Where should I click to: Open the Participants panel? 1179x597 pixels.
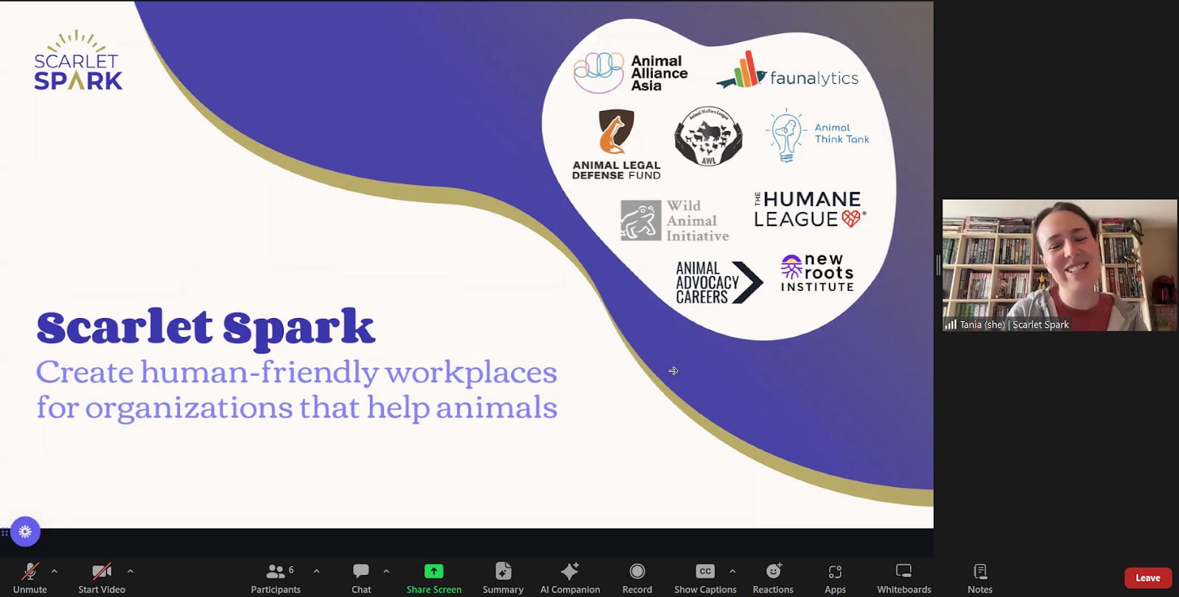pos(276,578)
